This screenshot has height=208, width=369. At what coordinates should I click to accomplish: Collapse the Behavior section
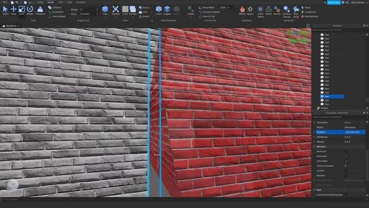click(x=314, y=146)
